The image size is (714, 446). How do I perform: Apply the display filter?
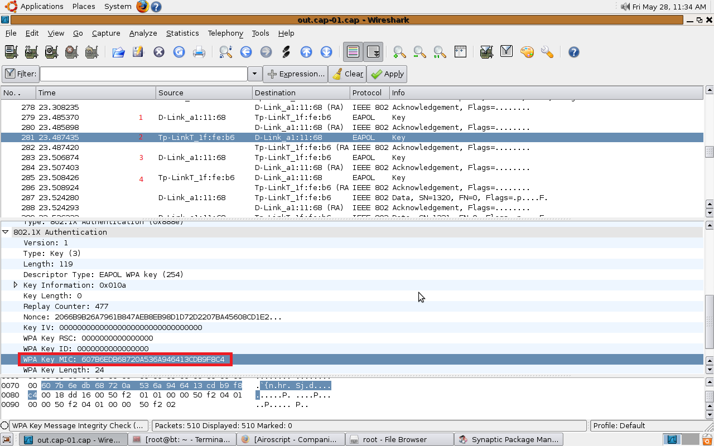click(387, 74)
